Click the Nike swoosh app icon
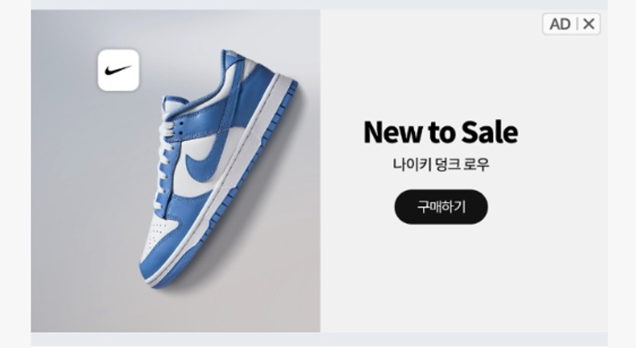This screenshot has height=348, width=636. click(x=118, y=70)
